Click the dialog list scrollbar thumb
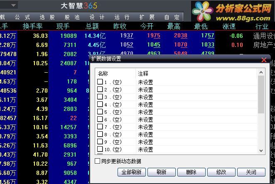Viewport: 275px width, 184px height. 261,94
